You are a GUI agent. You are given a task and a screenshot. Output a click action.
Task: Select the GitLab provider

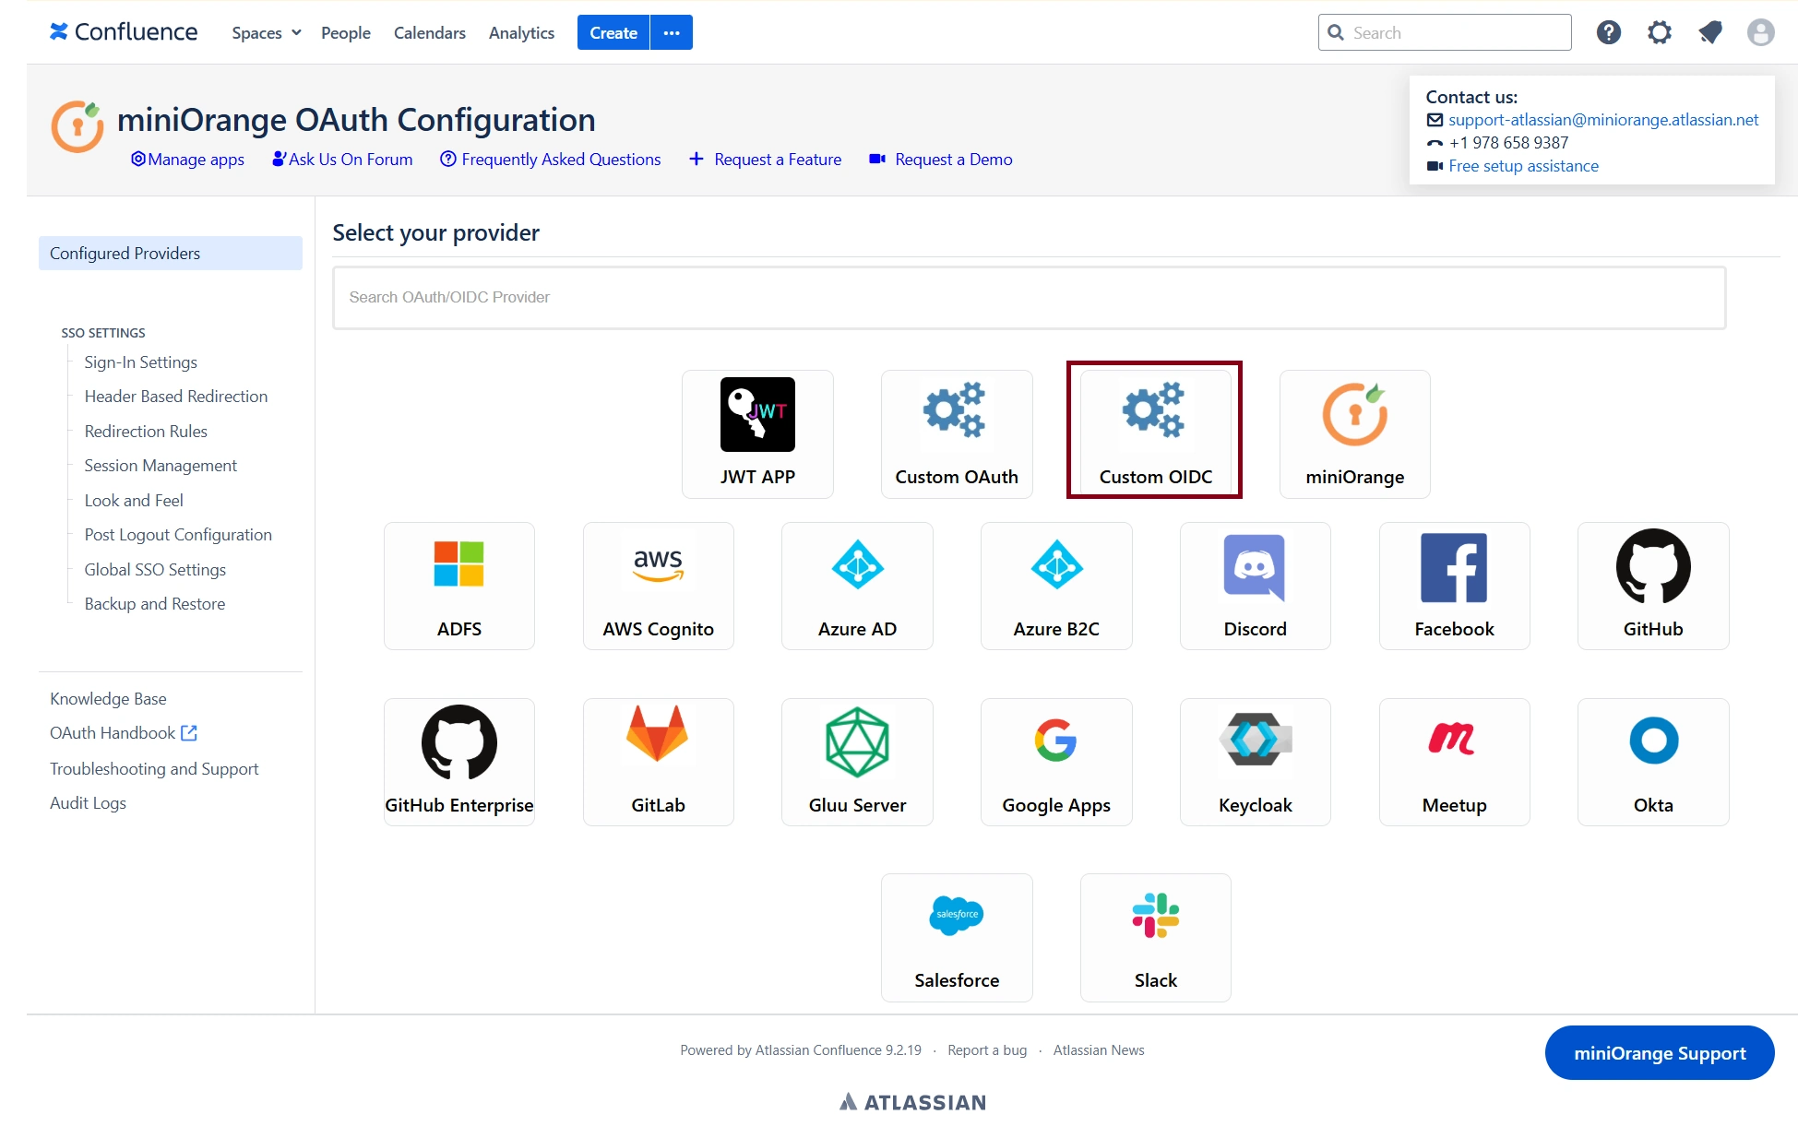pyautogui.click(x=659, y=762)
